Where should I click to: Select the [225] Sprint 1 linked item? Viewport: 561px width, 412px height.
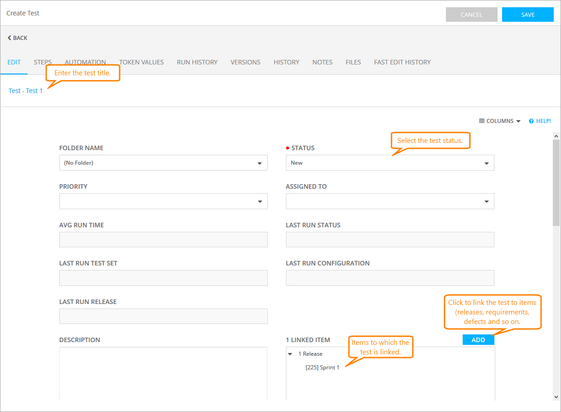tap(322, 368)
